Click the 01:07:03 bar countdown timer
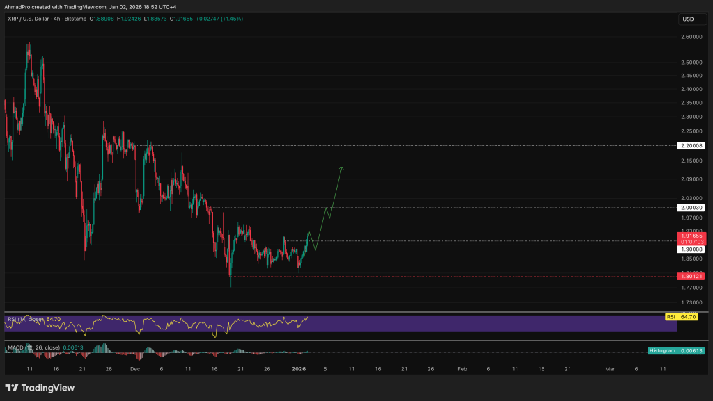The width and height of the screenshot is (713, 401). 692,242
